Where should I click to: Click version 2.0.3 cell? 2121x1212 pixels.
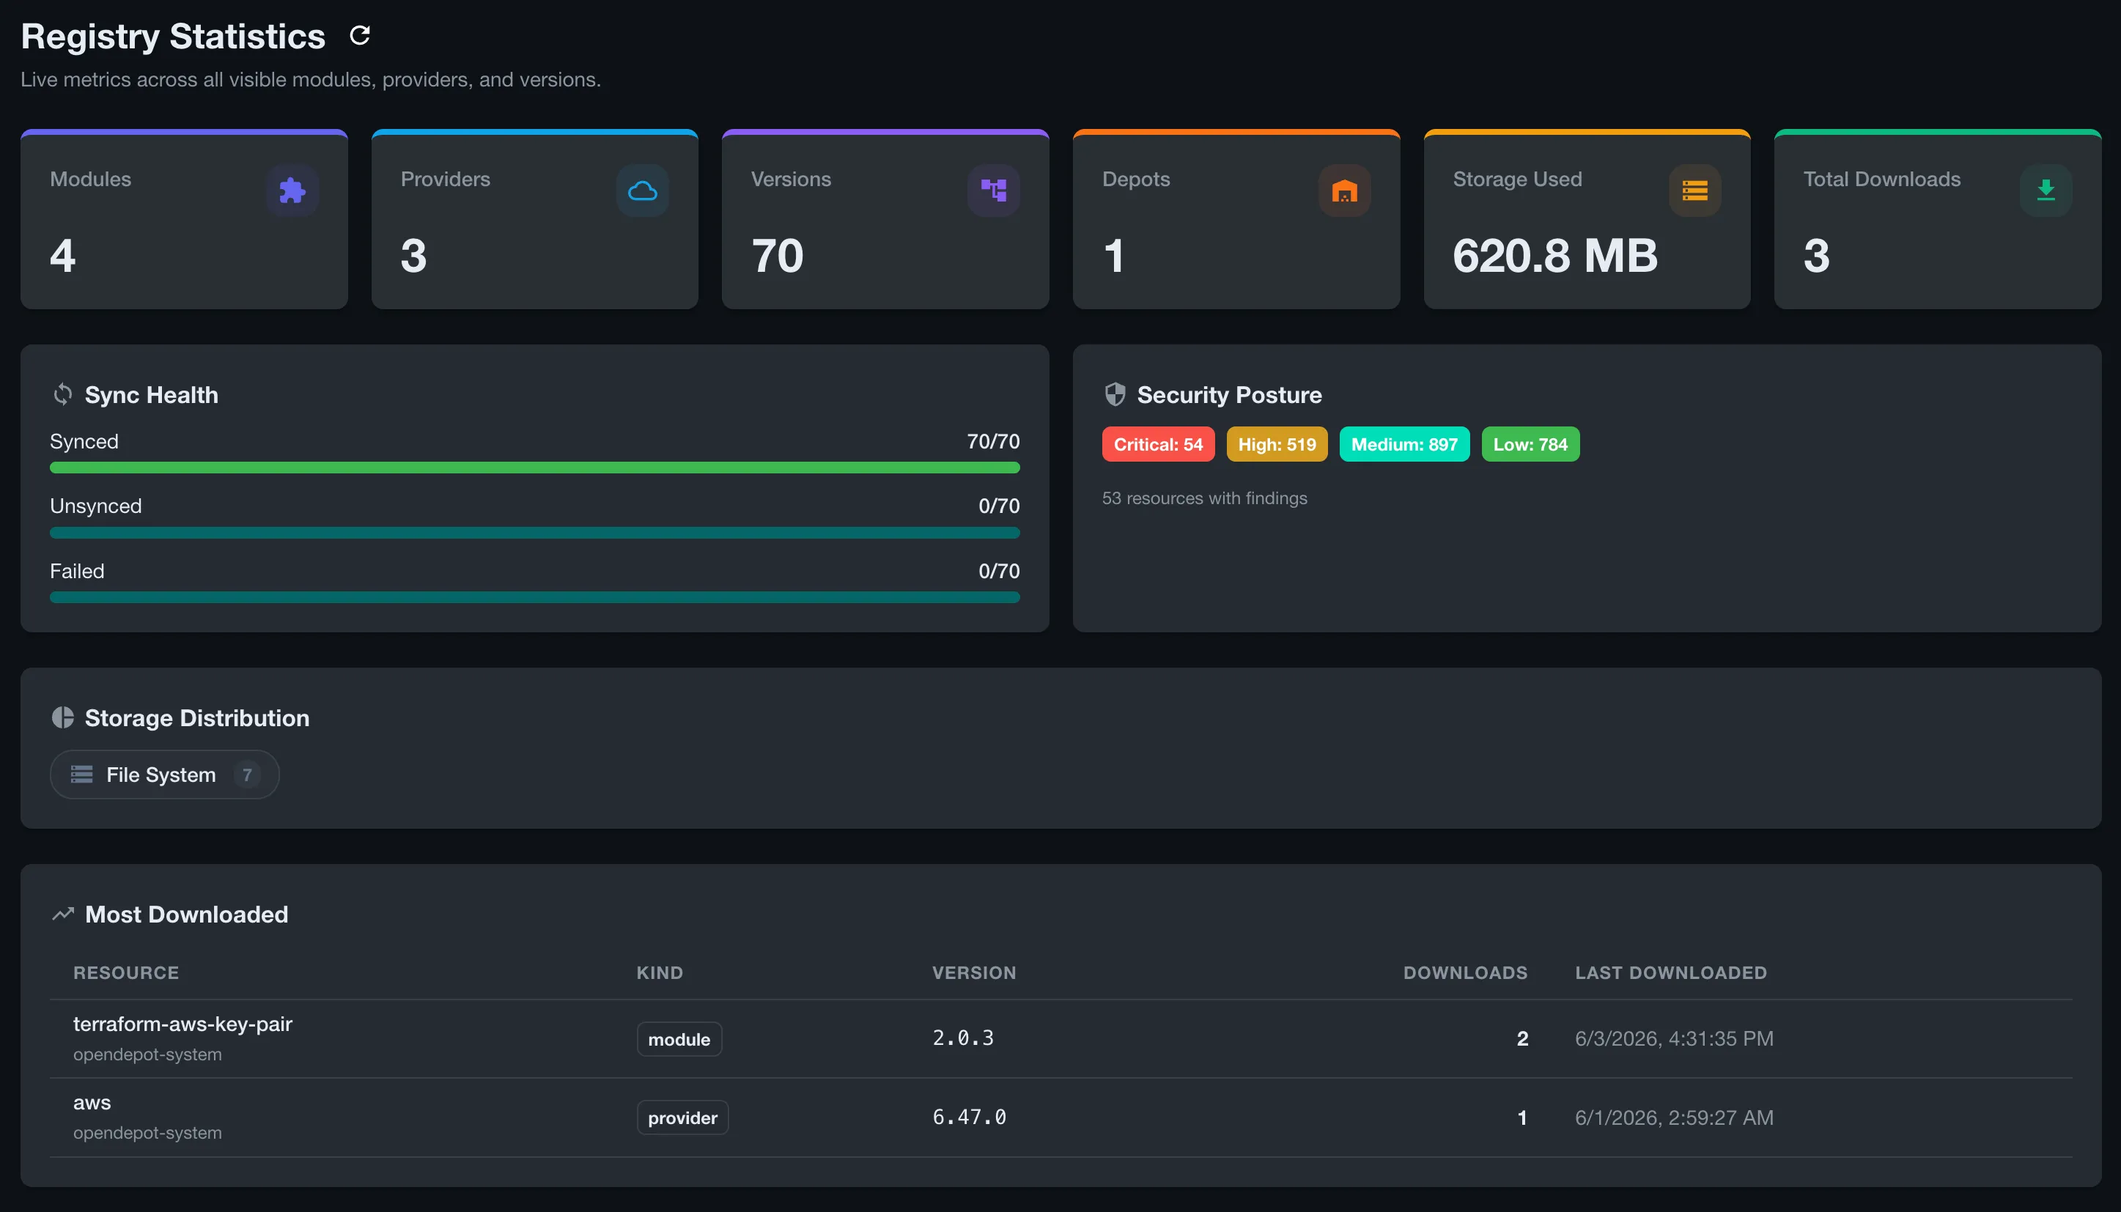[963, 1038]
